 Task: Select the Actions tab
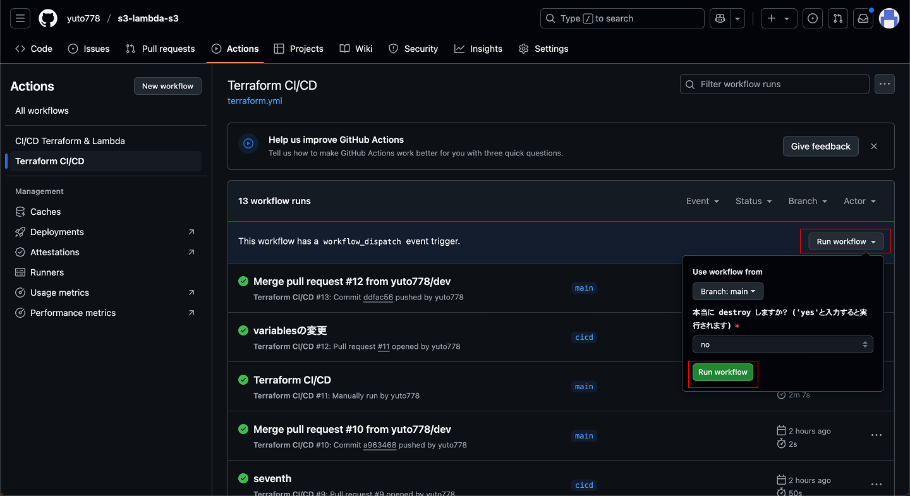[235, 49]
